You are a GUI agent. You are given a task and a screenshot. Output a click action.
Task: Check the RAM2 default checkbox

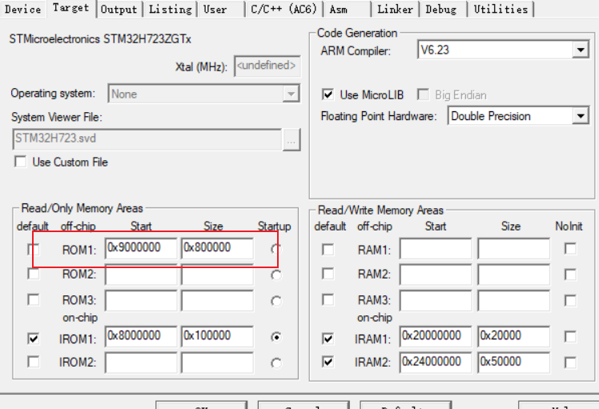tap(328, 274)
